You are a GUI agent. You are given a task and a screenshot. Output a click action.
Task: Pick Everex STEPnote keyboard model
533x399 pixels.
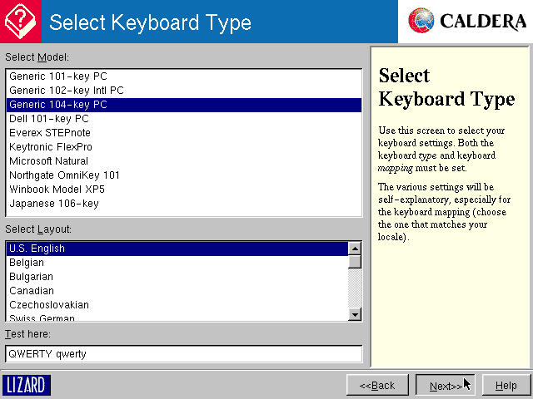(50, 133)
